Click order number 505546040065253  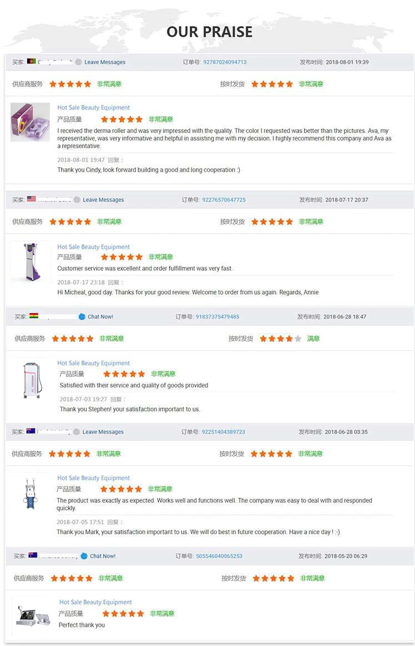tap(219, 556)
